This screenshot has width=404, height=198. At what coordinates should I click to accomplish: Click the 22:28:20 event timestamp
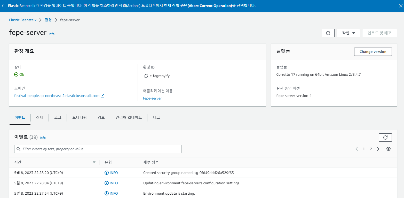[x=38, y=173]
